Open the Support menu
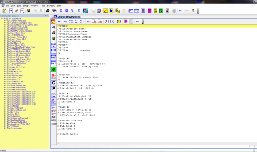 (51, 6)
